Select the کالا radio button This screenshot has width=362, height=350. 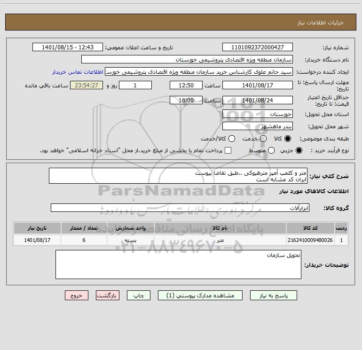pos(288,139)
